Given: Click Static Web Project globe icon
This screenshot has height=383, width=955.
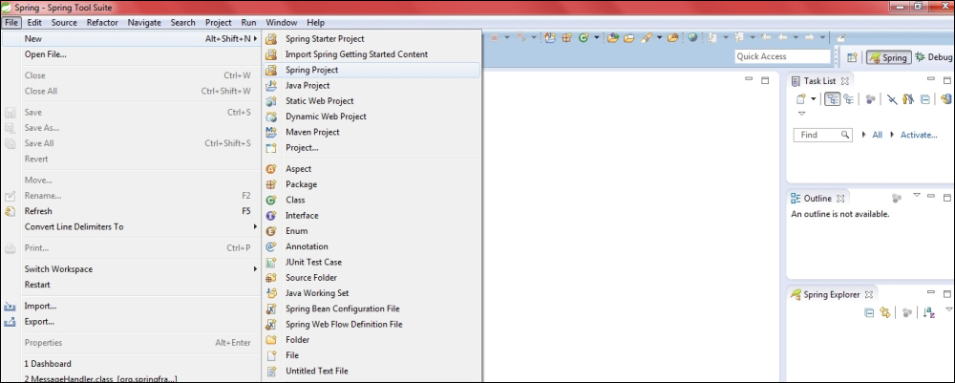Looking at the screenshot, I should [x=271, y=101].
